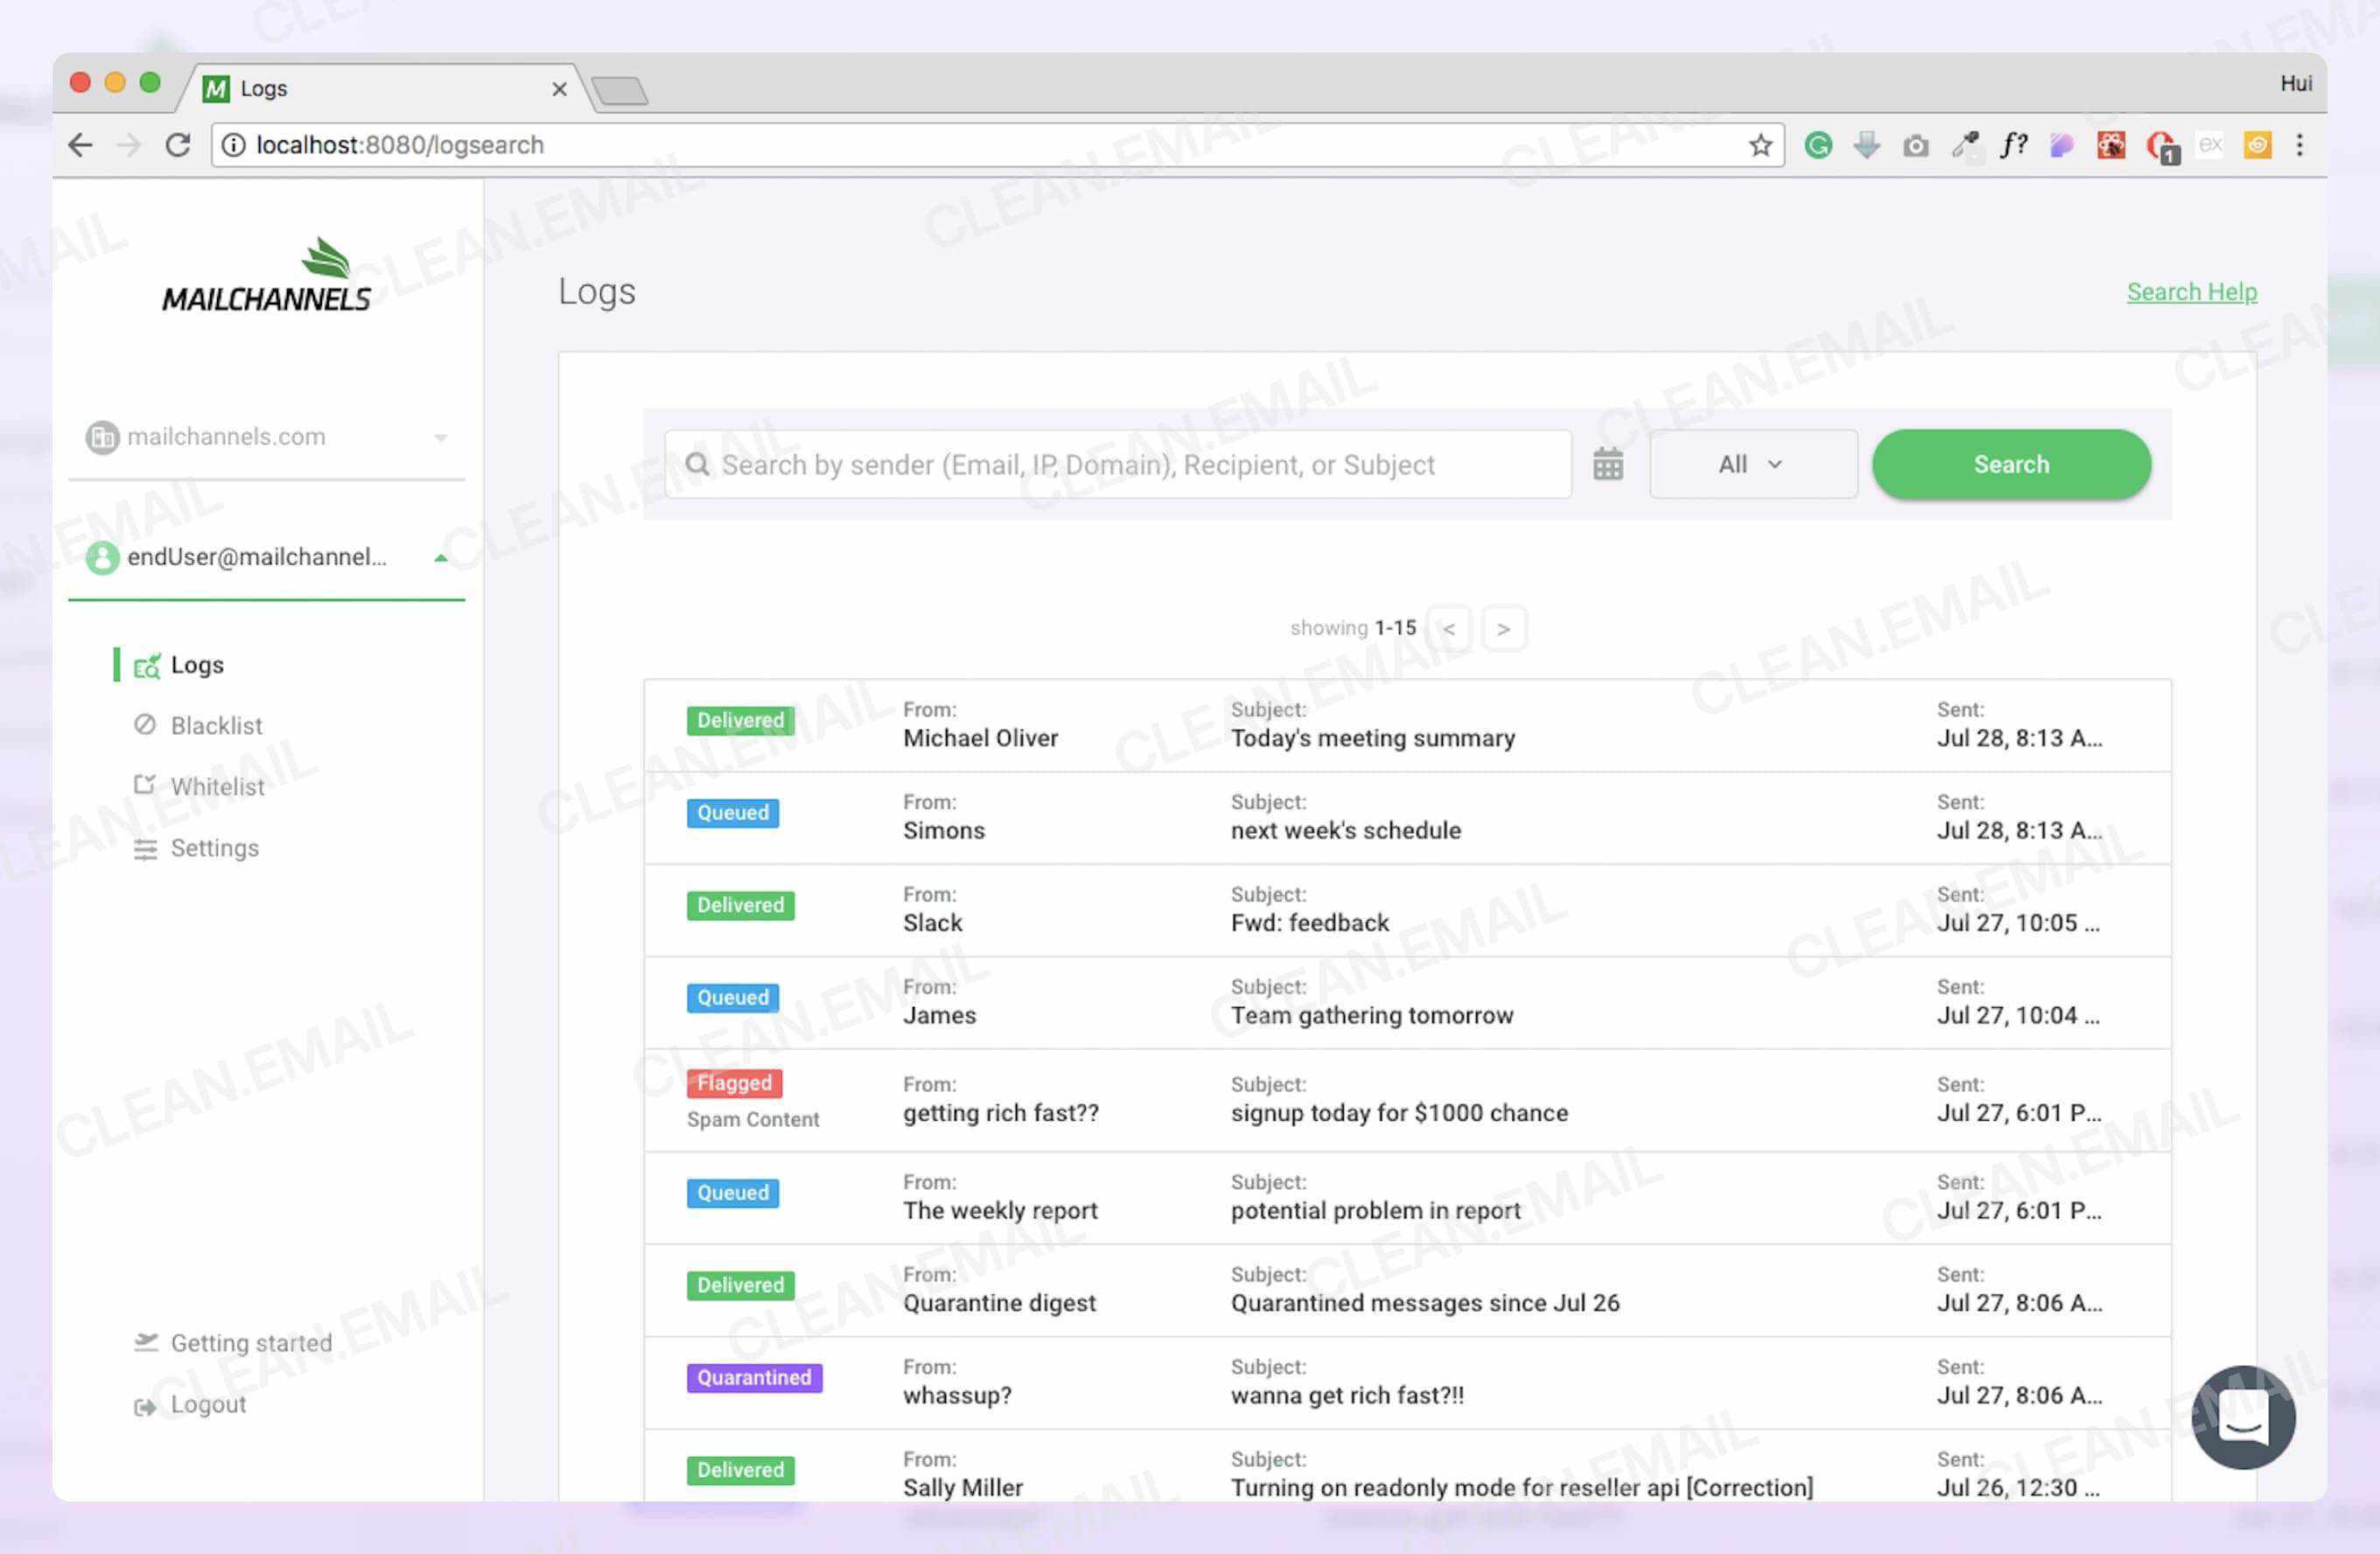The image size is (2380, 1554).
Task: Expand the mailchannels.com domain dropdown
Action: click(x=440, y=437)
